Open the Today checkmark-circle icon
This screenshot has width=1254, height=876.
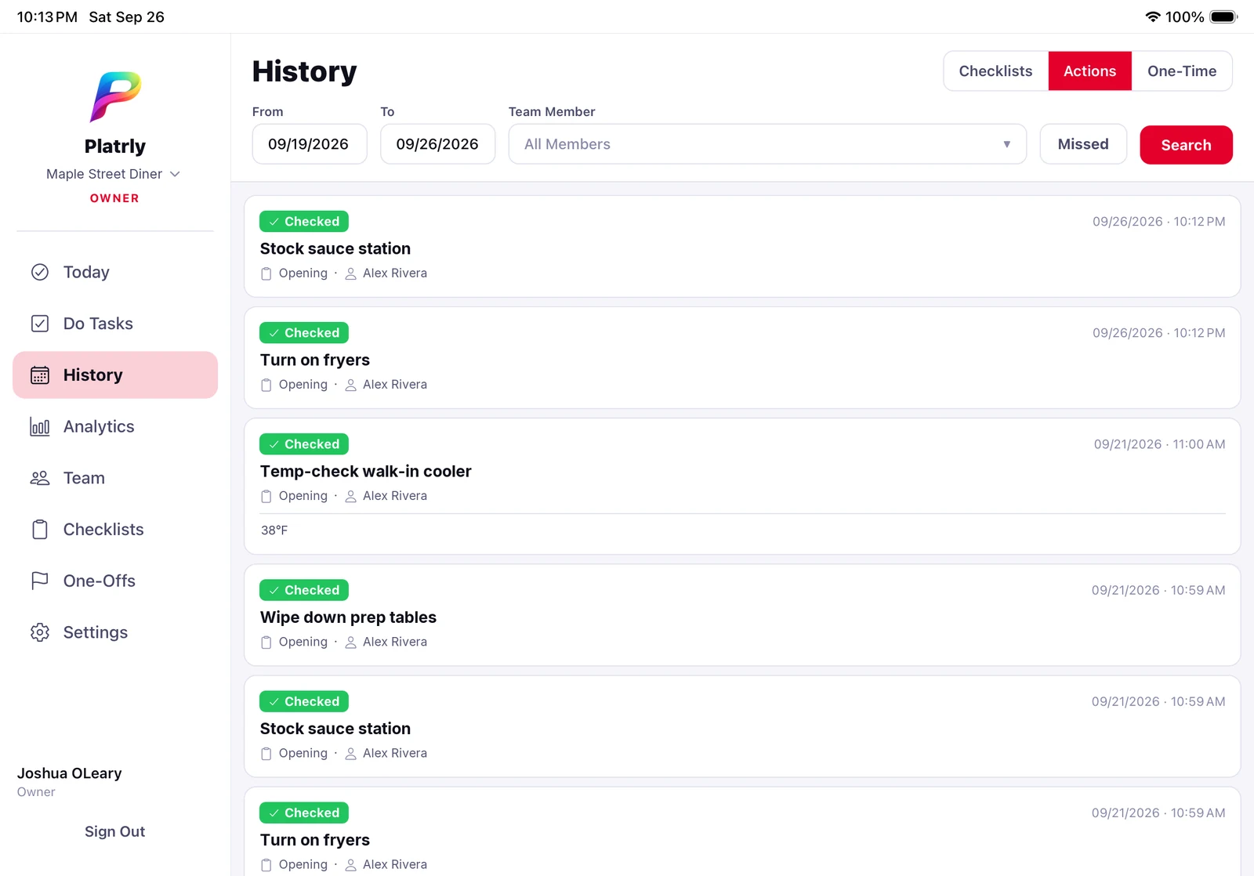point(40,272)
